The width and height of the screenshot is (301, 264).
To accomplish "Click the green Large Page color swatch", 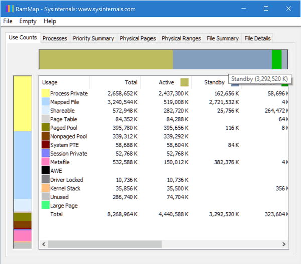I will click(x=46, y=206).
